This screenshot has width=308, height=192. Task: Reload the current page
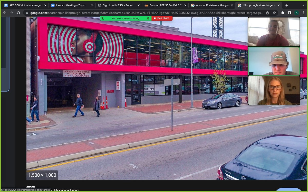pyautogui.click(x=18, y=13)
